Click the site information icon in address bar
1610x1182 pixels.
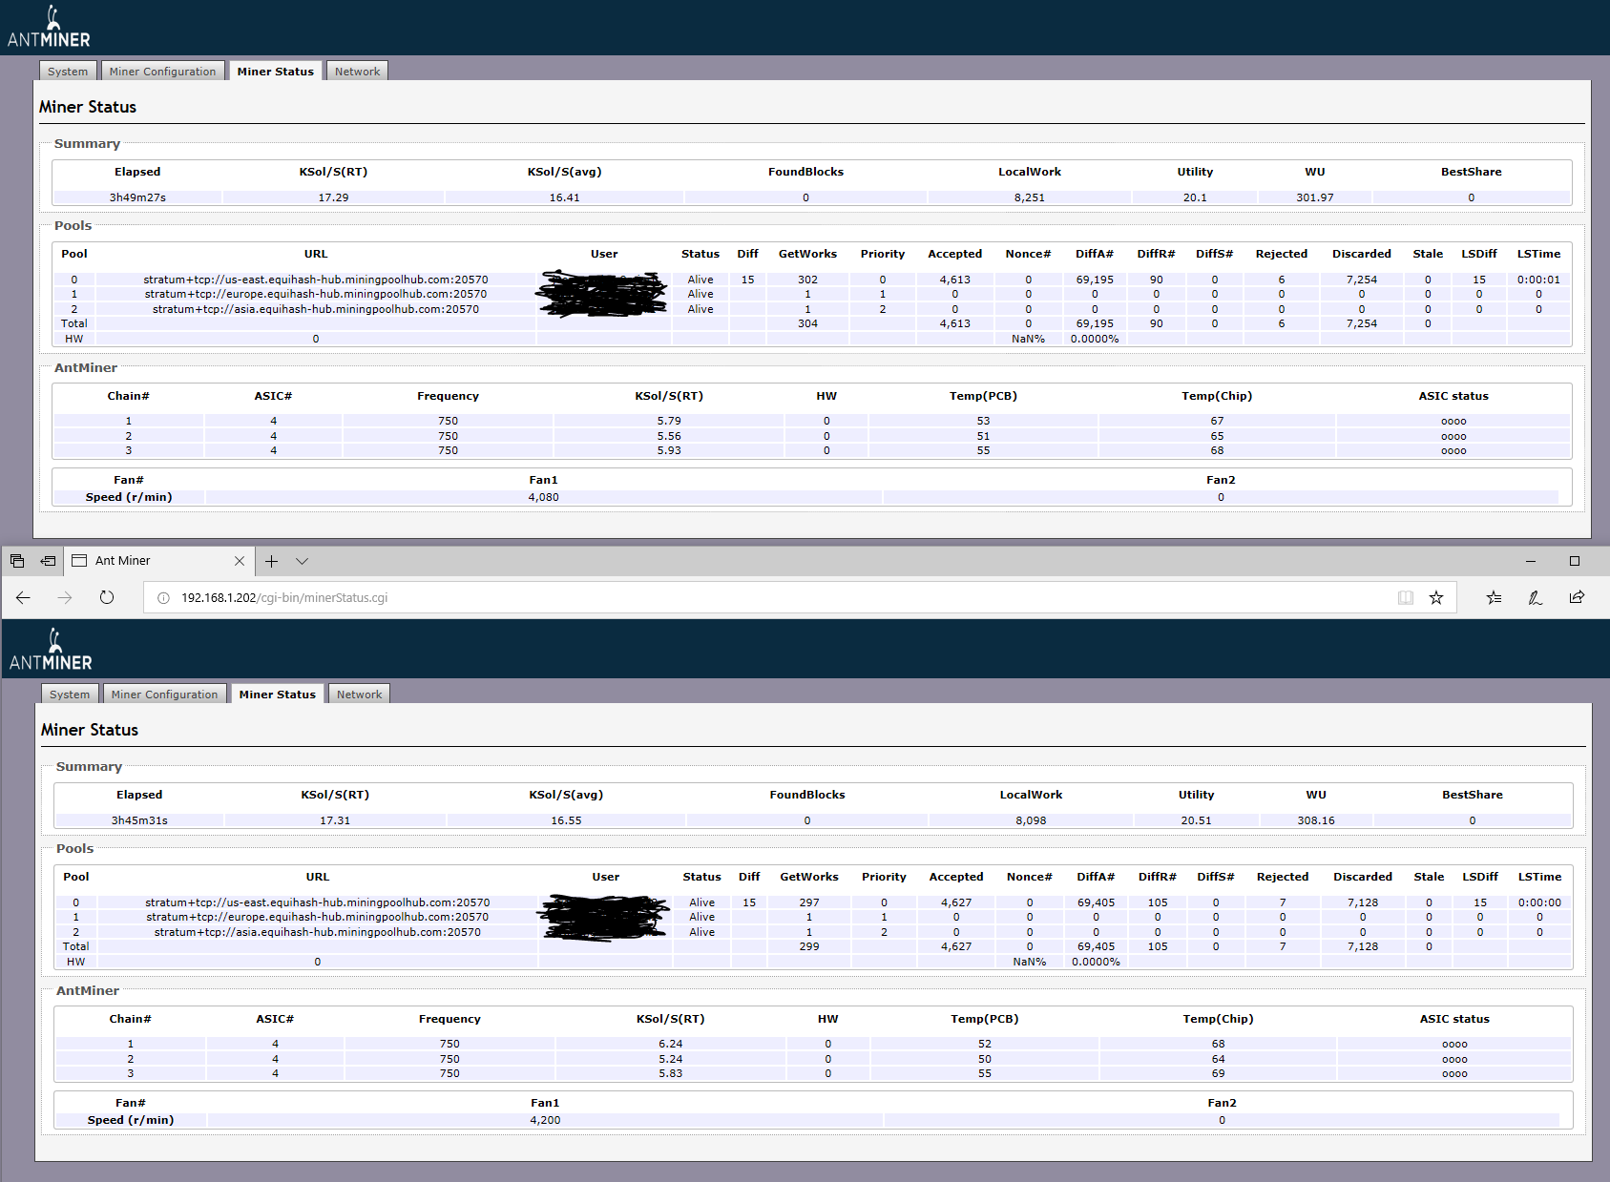click(x=163, y=598)
